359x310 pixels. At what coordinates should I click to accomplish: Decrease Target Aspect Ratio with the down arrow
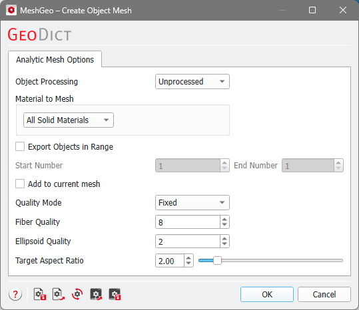point(188,263)
